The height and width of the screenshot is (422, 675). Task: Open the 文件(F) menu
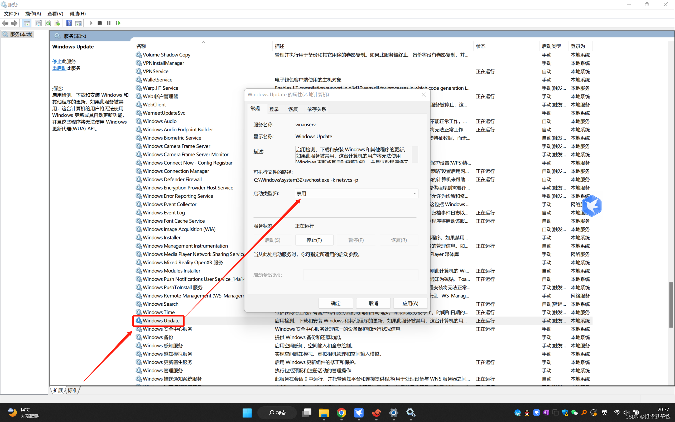[11, 14]
